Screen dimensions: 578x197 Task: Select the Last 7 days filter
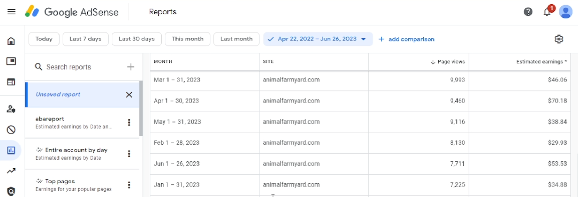click(x=86, y=39)
